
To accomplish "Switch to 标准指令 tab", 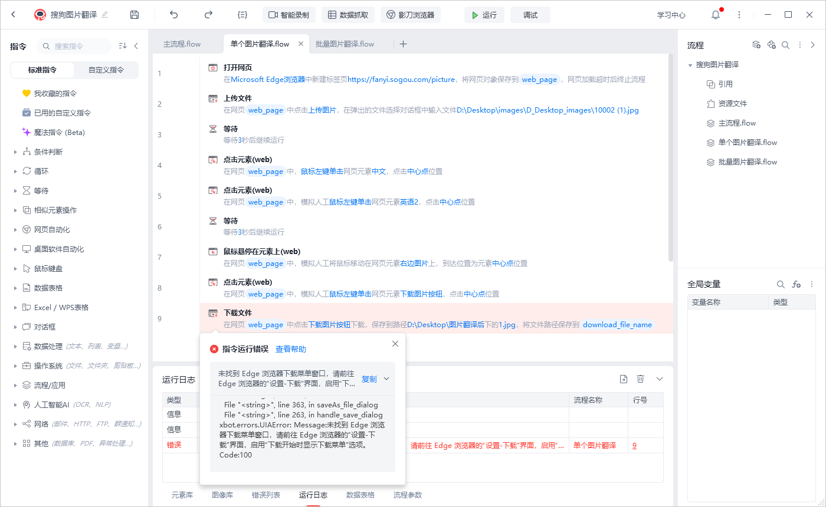I will tap(42, 70).
